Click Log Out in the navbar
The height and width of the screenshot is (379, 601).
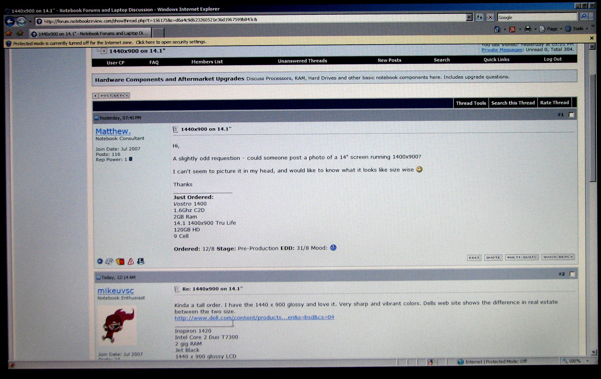553,60
